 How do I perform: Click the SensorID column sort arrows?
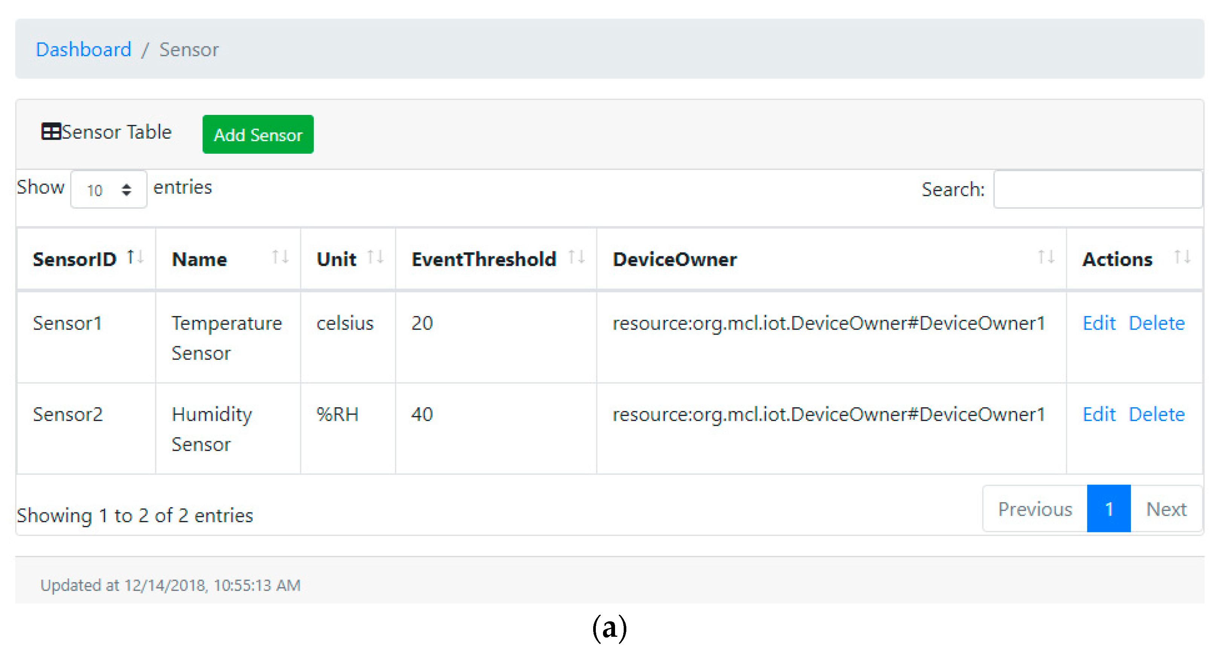[135, 257]
